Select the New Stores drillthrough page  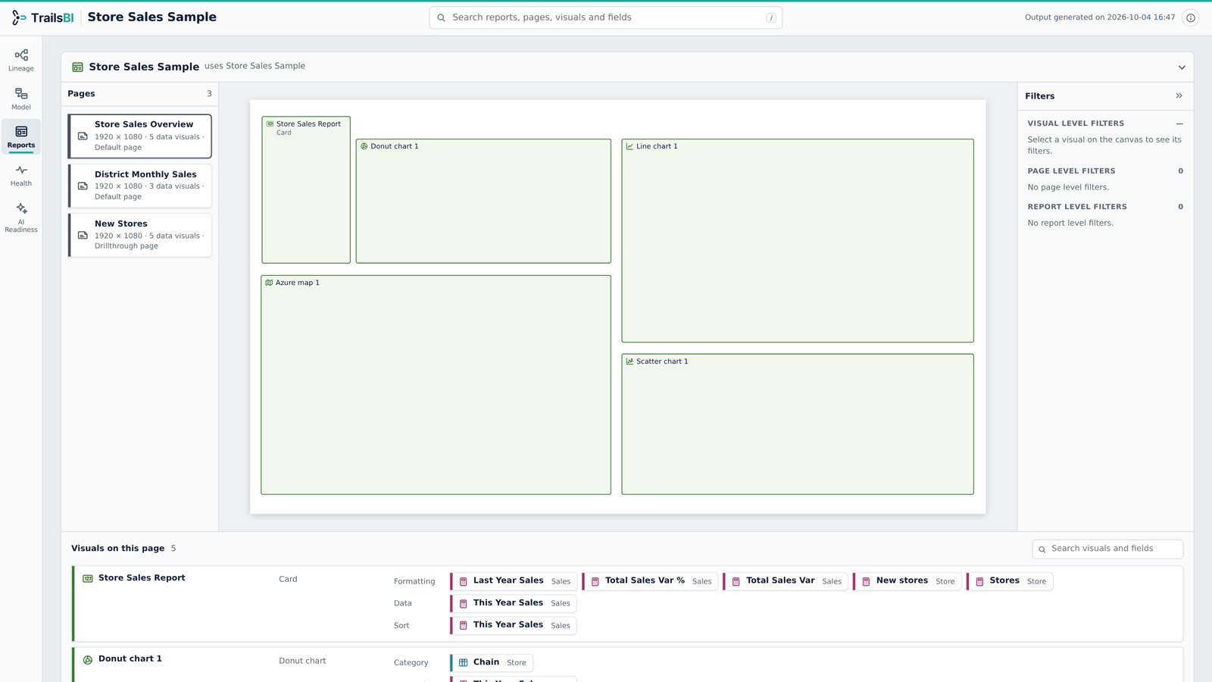tap(140, 235)
